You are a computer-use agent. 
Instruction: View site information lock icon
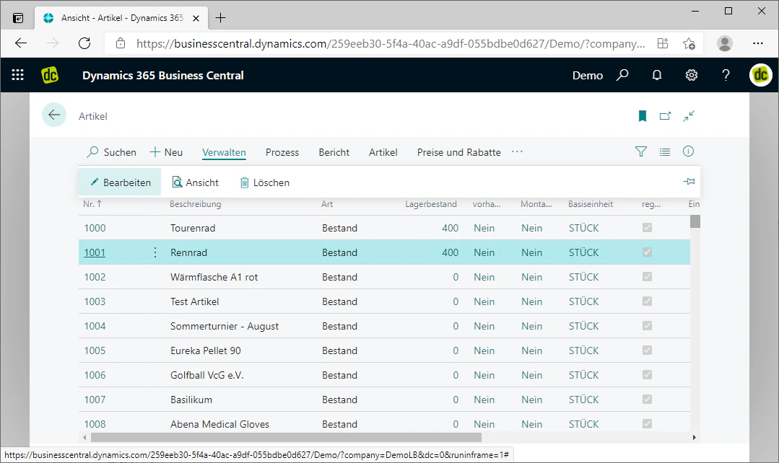coord(121,43)
